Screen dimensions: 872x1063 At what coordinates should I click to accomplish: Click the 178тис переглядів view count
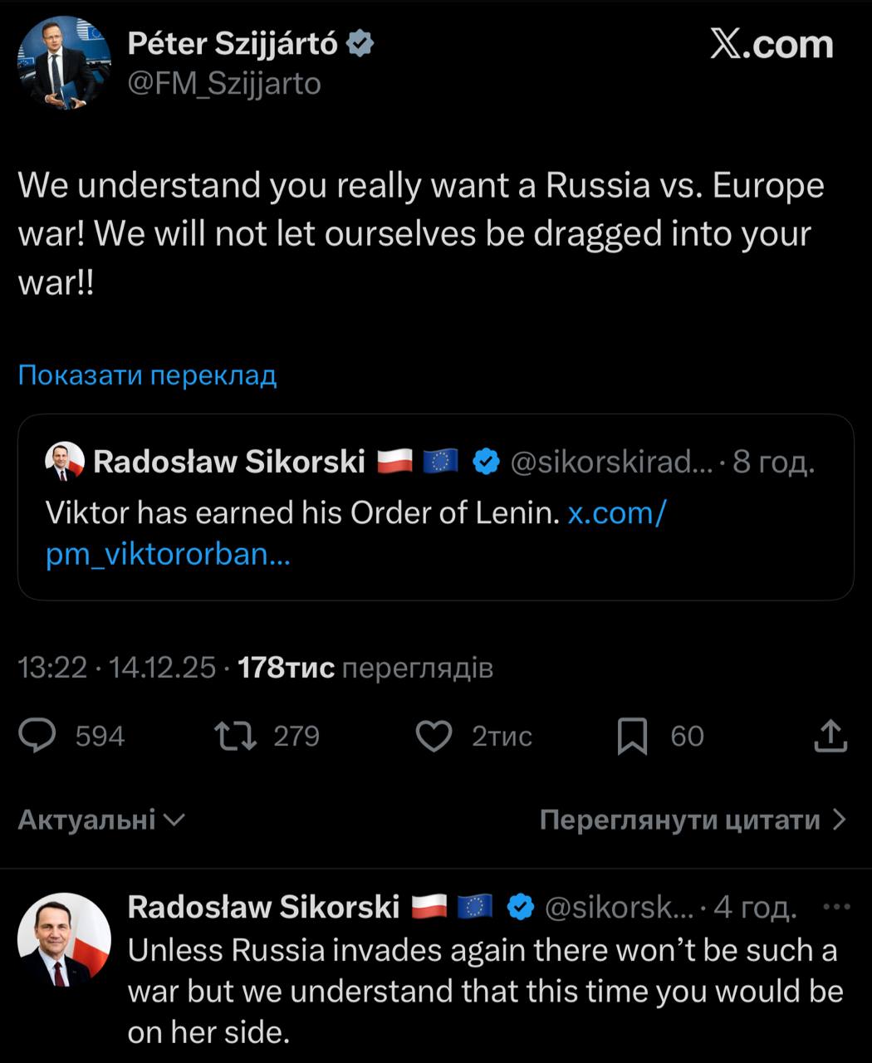pos(365,667)
